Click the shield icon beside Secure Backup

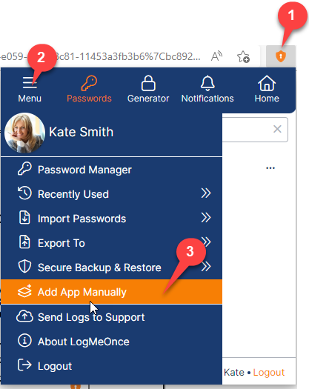click(24, 266)
